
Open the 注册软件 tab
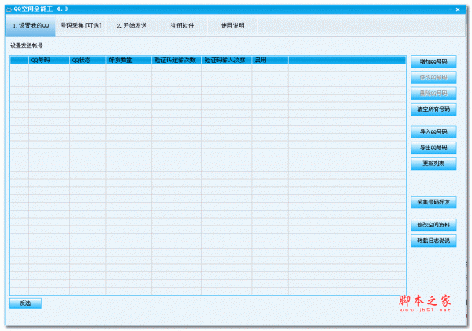[182, 26]
